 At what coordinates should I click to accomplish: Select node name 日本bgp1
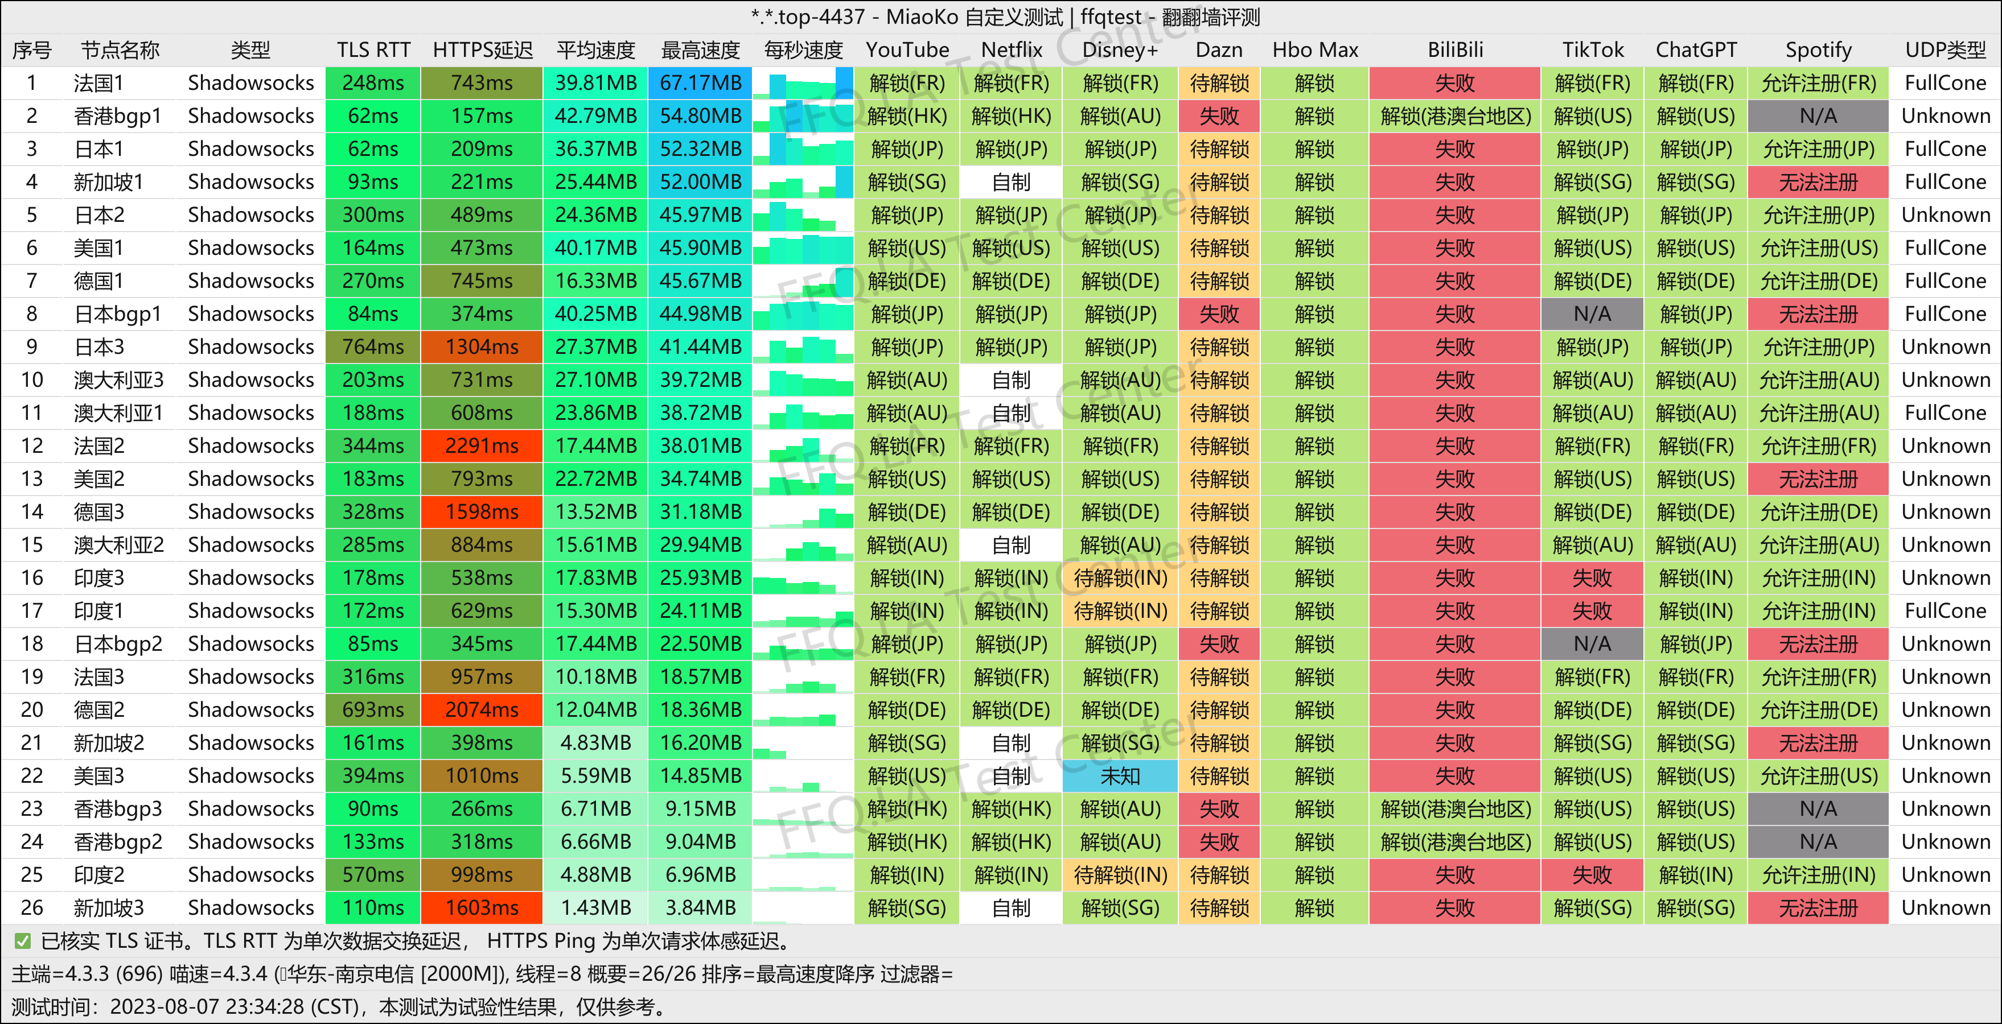(x=117, y=314)
